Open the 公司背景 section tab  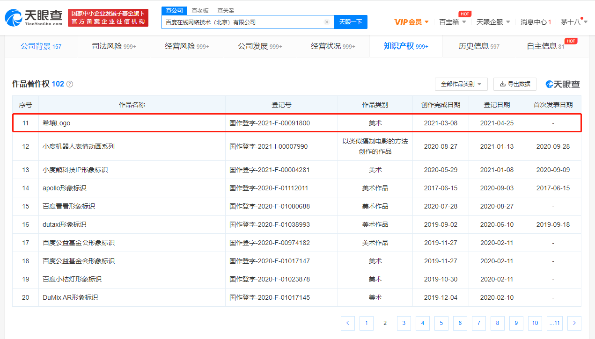pyautogui.click(x=41, y=46)
